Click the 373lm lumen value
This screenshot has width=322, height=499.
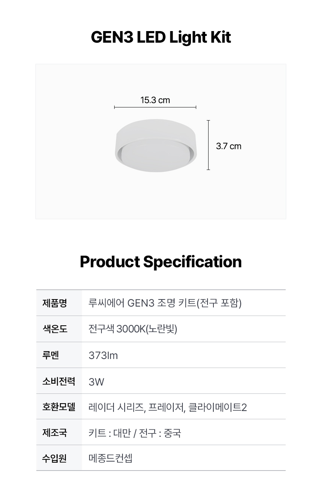coord(103,355)
